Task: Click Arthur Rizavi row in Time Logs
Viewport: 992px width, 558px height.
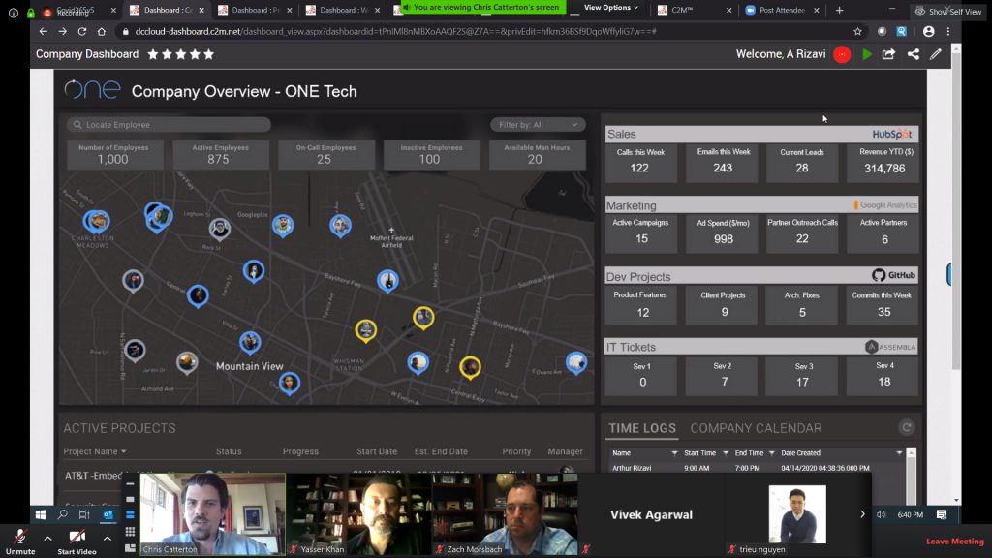Action: [x=756, y=468]
